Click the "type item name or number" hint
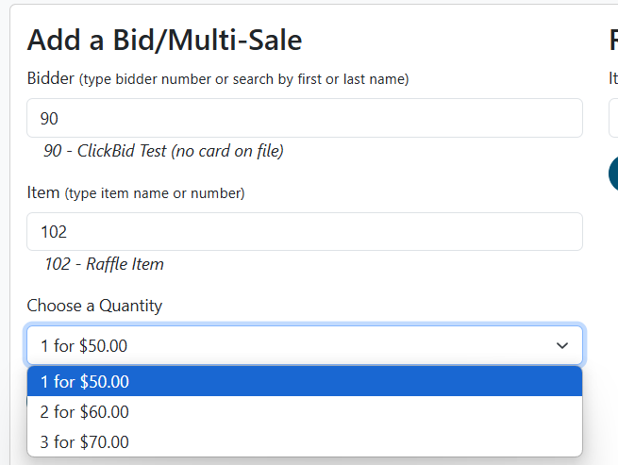Screen dimensions: 618x465 (x=155, y=193)
